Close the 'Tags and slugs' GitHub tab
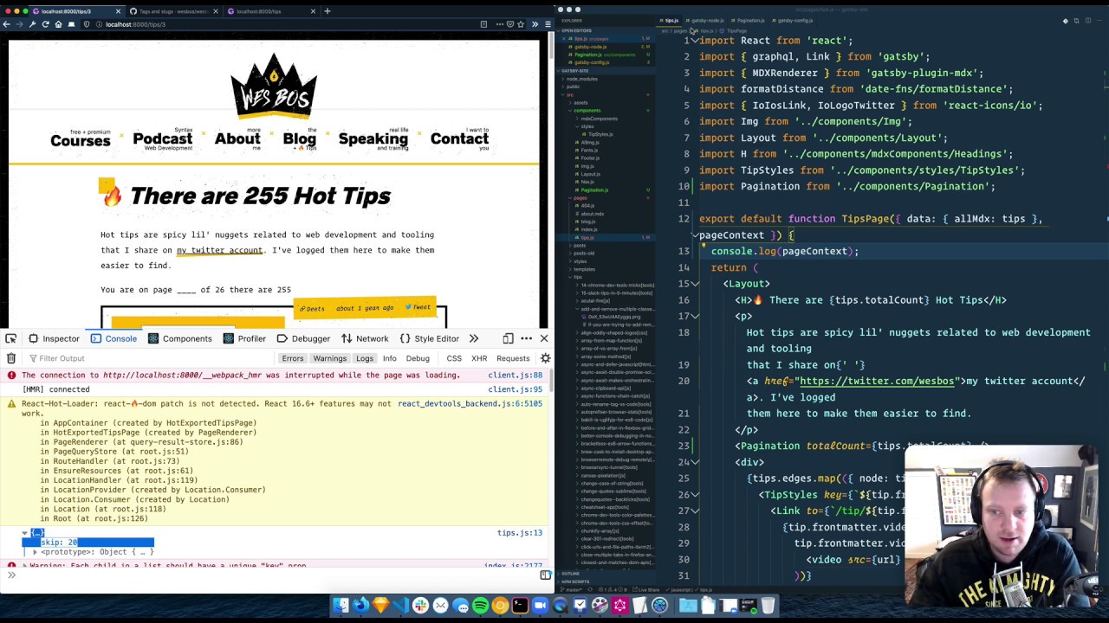Image resolution: width=1109 pixels, height=623 pixels. click(x=217, y=11)
